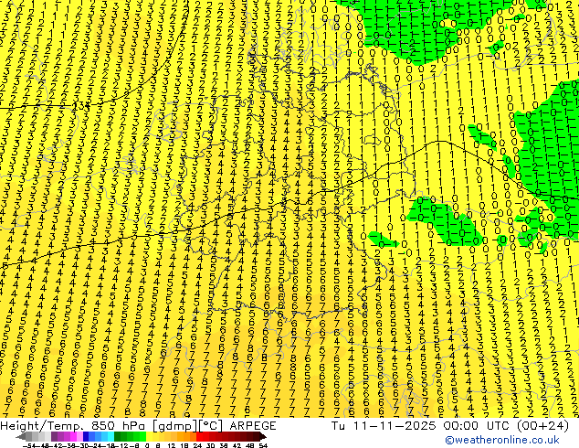579x448 pixels.
Task: Click the 'Tu 11-11-2025 00:00 UTC' date text
Action: [421, 426]
